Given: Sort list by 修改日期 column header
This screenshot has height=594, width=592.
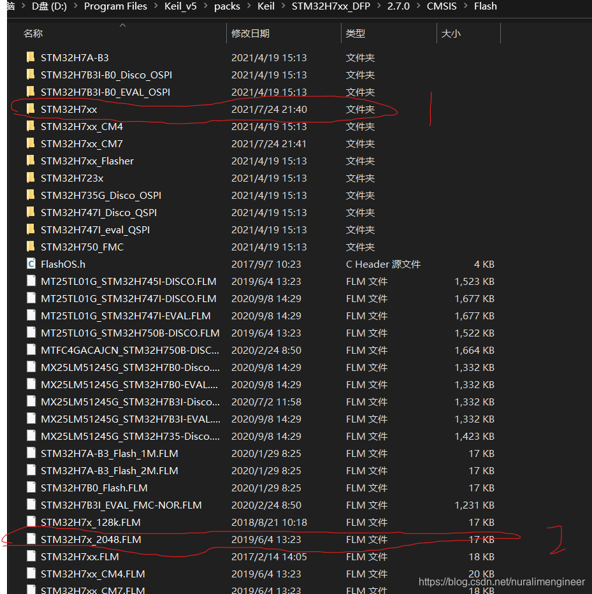Looking at the screenshot, I should (x=250, y=34).
